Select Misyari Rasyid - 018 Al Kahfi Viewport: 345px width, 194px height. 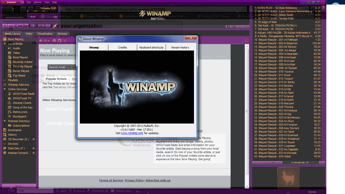tap(287, 100)
